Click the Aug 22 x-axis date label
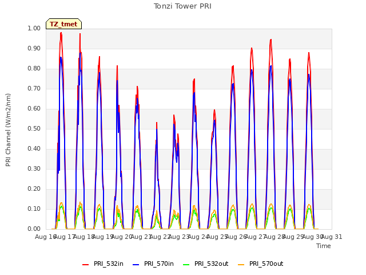Image resolution: width=366 pixels, height=275 pixels. [x=160, y=237]
